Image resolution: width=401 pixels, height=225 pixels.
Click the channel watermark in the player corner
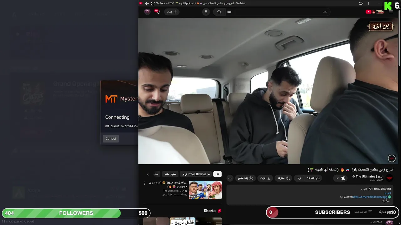point(392,158)
